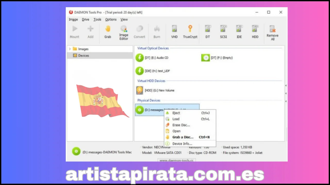Image resolution: width=330 pixels, height=185 pixels.
Task: Select the Devices tree item
Action: (81, 55)
